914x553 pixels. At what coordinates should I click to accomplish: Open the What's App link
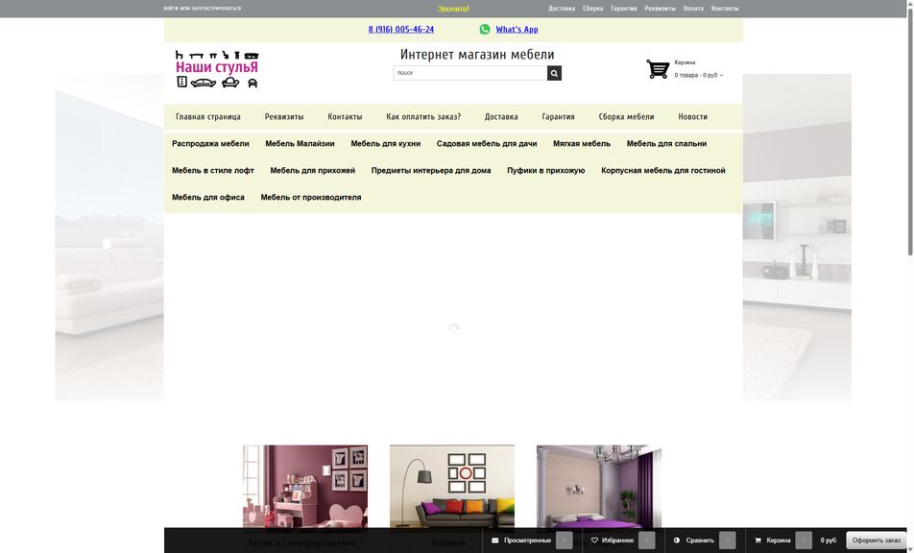pos(517,29)
